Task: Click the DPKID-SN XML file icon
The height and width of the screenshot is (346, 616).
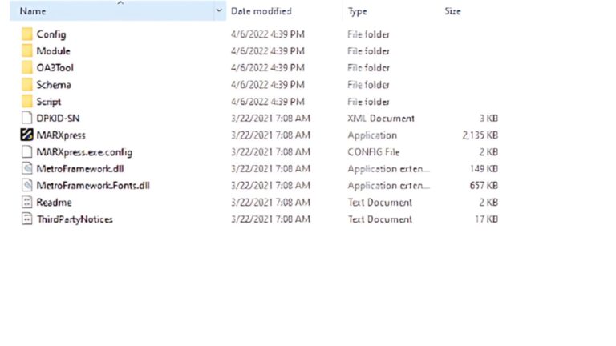Action: coord(26,119)
